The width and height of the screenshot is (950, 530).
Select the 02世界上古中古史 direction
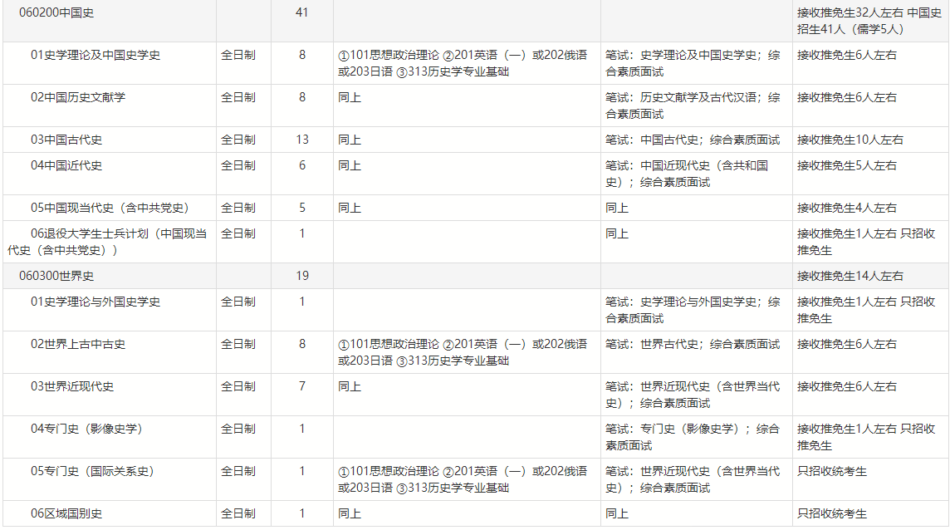pos(78,344)
